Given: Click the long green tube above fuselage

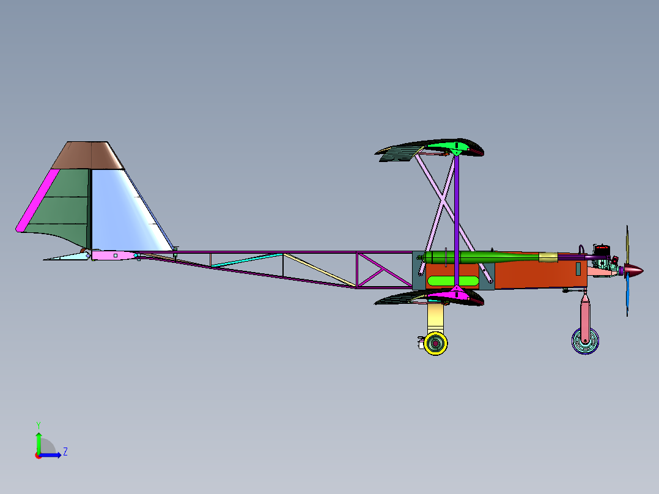Looking at the screenshot, I should click(x=484, y=257).
